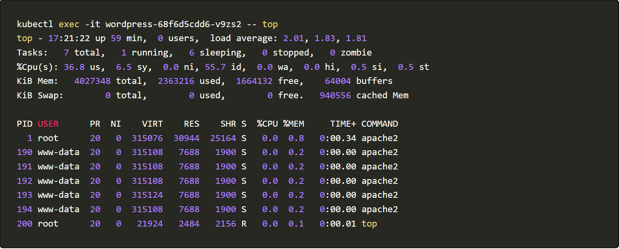This screenshot has height=249, width=619.
Task: Click the KiB Swap: label
Action: [x=40, y=96]
